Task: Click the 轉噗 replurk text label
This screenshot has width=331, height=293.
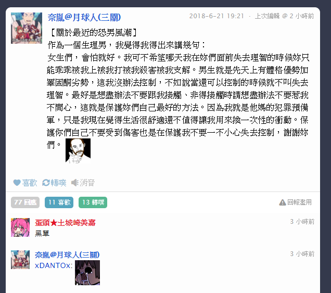Action: point(58,183)
